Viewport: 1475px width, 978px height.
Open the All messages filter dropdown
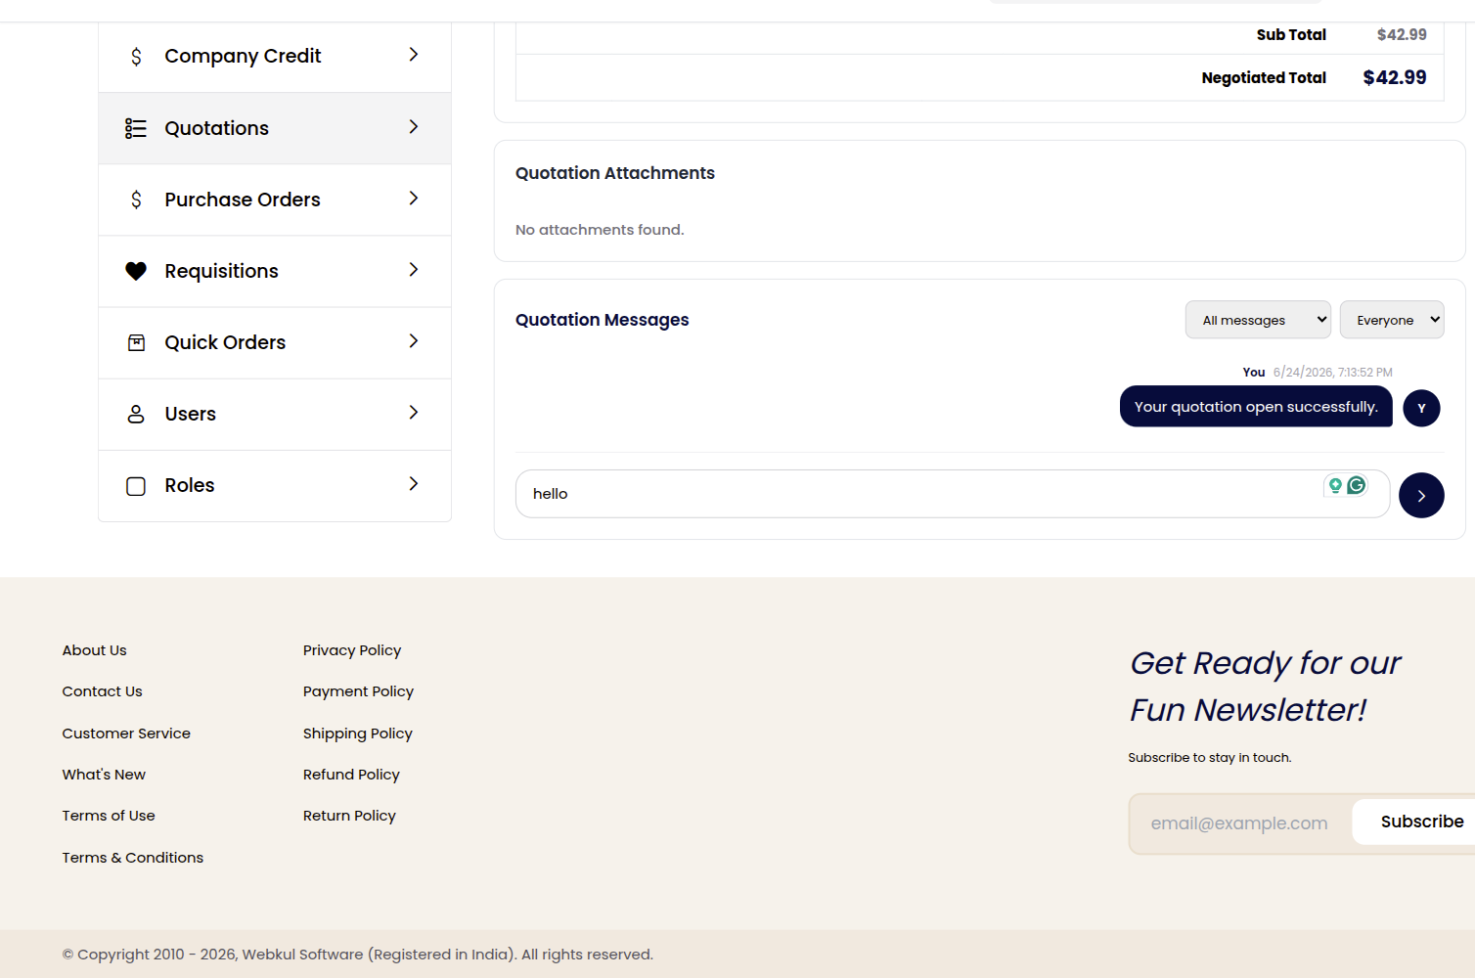pos(1258,320)
